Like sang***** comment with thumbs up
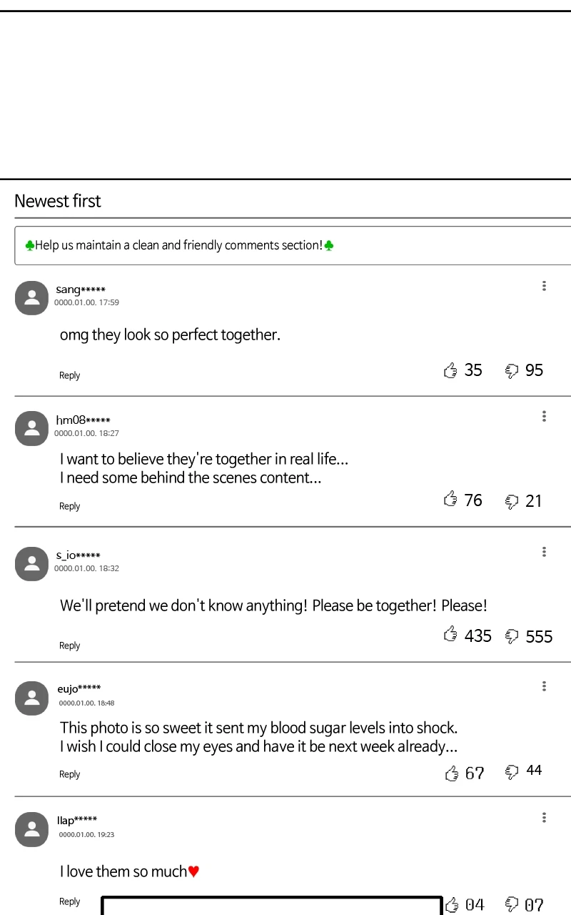The width and height of the screenshot is (571, 915). point(450,370)
